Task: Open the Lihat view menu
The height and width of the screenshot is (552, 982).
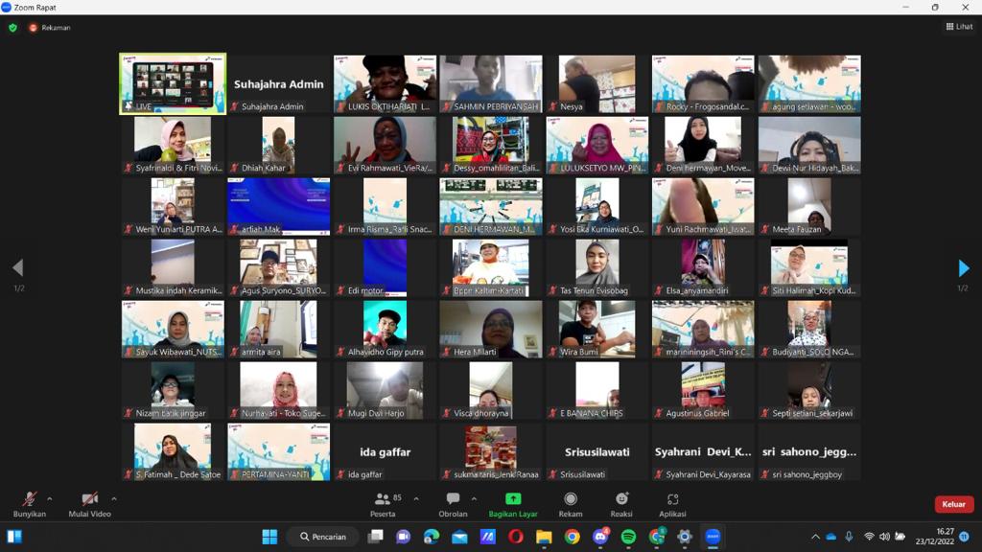Action: (x=958, y=27)
